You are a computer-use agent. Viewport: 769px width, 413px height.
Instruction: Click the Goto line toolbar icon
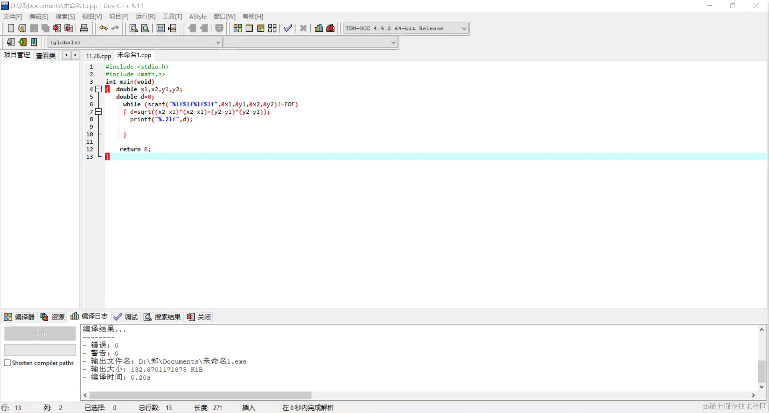[x=173, y=28]
